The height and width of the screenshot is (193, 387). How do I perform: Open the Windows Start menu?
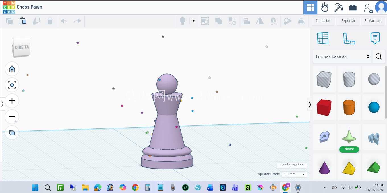[x=35, y=188]
